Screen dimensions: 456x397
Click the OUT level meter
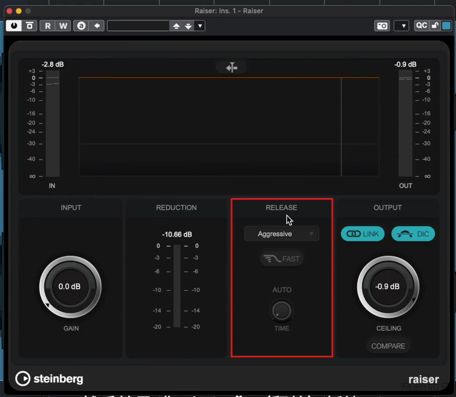(405, 123)
